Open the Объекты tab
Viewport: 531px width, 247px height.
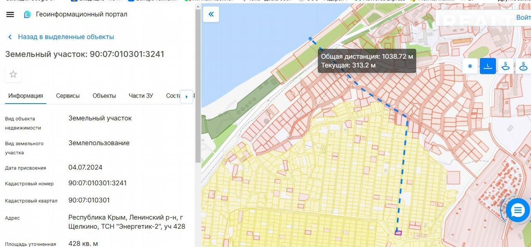(x=104, y=96)
